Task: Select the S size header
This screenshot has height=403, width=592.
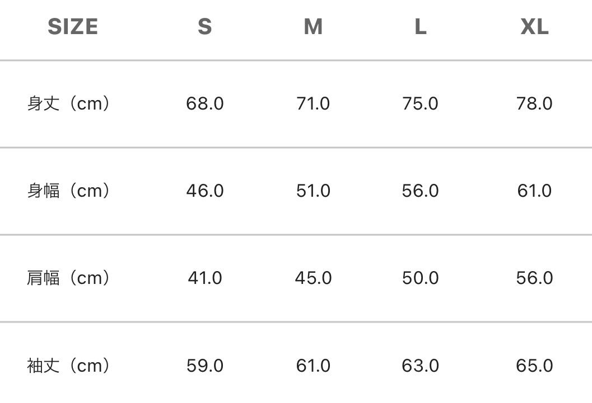Action: pos(204,27)
